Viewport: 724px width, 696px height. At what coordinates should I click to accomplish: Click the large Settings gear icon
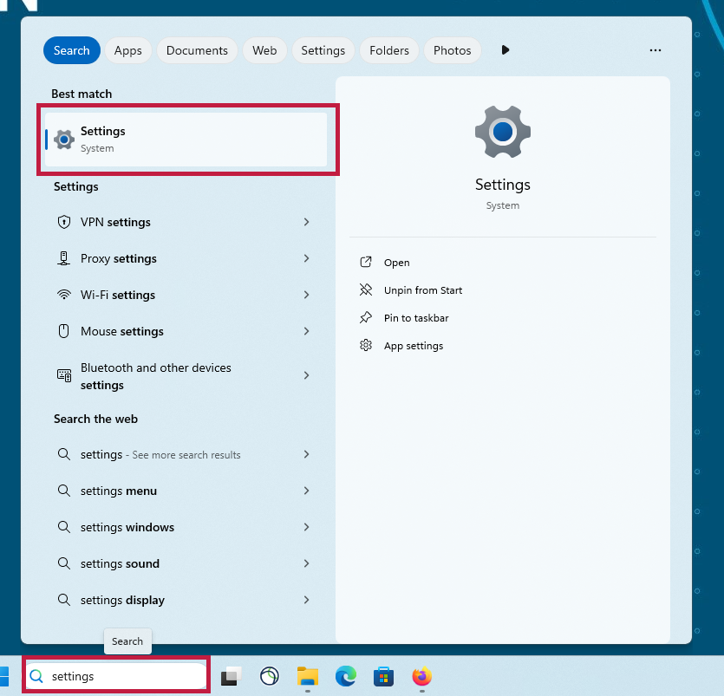(502, 132)
